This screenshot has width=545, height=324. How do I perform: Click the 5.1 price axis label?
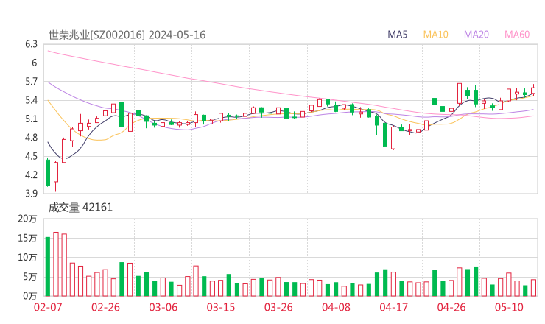[x=31, y=119]
